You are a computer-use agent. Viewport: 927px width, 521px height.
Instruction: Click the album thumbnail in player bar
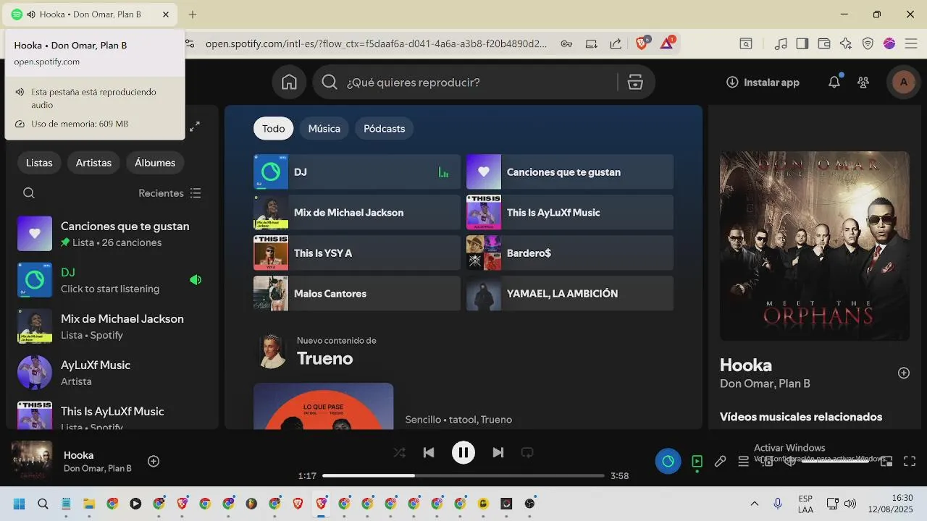pos(32,461)
